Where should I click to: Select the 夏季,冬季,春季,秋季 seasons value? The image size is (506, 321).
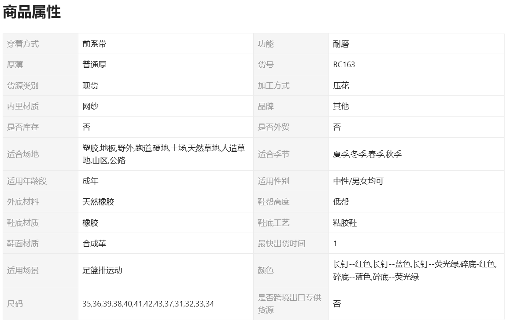point(367,154)
